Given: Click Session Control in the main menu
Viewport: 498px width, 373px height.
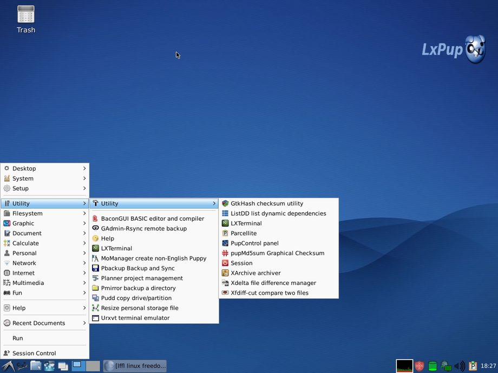Looking at the screenshot, I should [x=34, y=353].
